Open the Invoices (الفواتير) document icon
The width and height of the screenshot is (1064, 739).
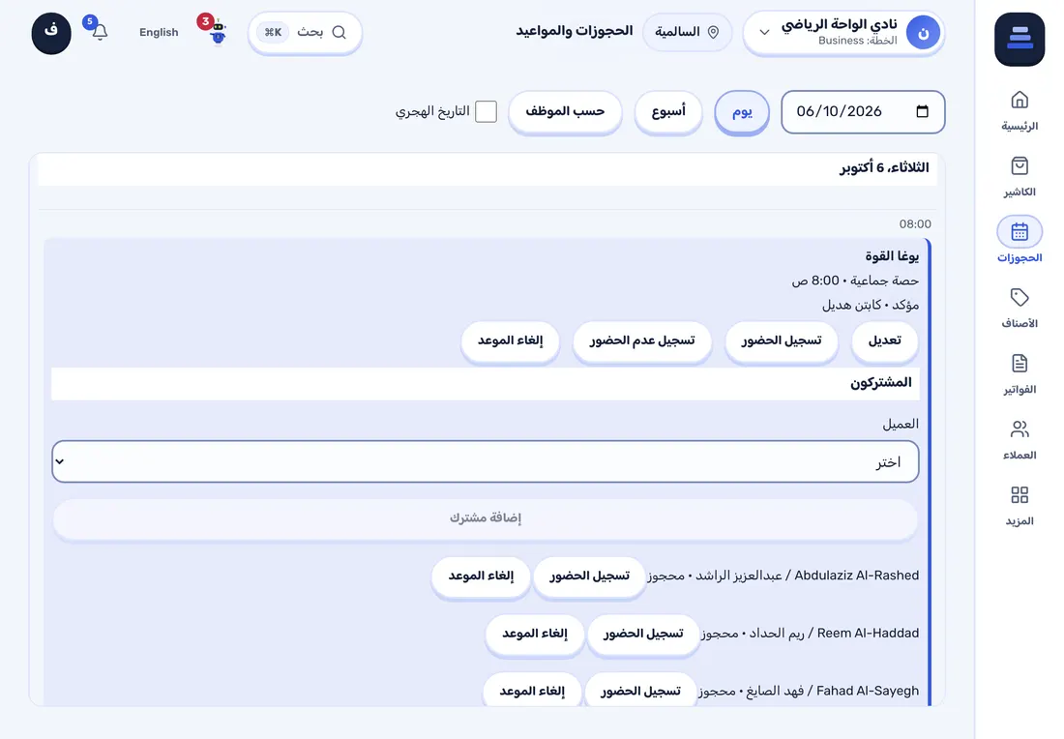tap(1020, 364)
